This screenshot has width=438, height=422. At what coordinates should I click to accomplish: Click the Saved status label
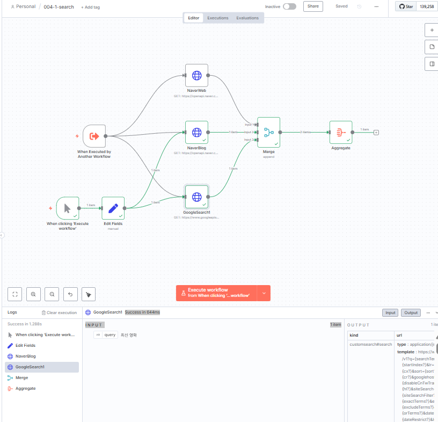click(341, 6)
